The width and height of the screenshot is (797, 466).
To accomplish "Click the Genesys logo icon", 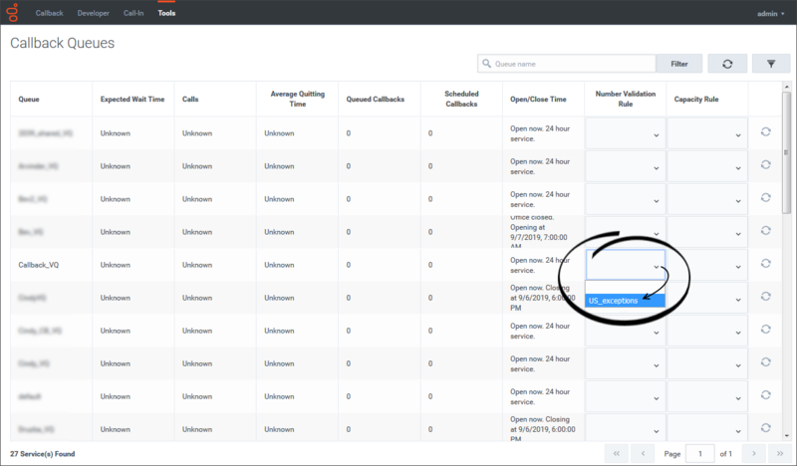I will (x=14, y=13).
